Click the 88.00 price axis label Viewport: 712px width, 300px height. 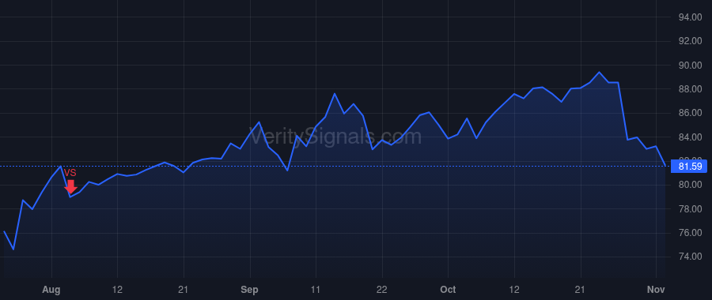(690, 89)
